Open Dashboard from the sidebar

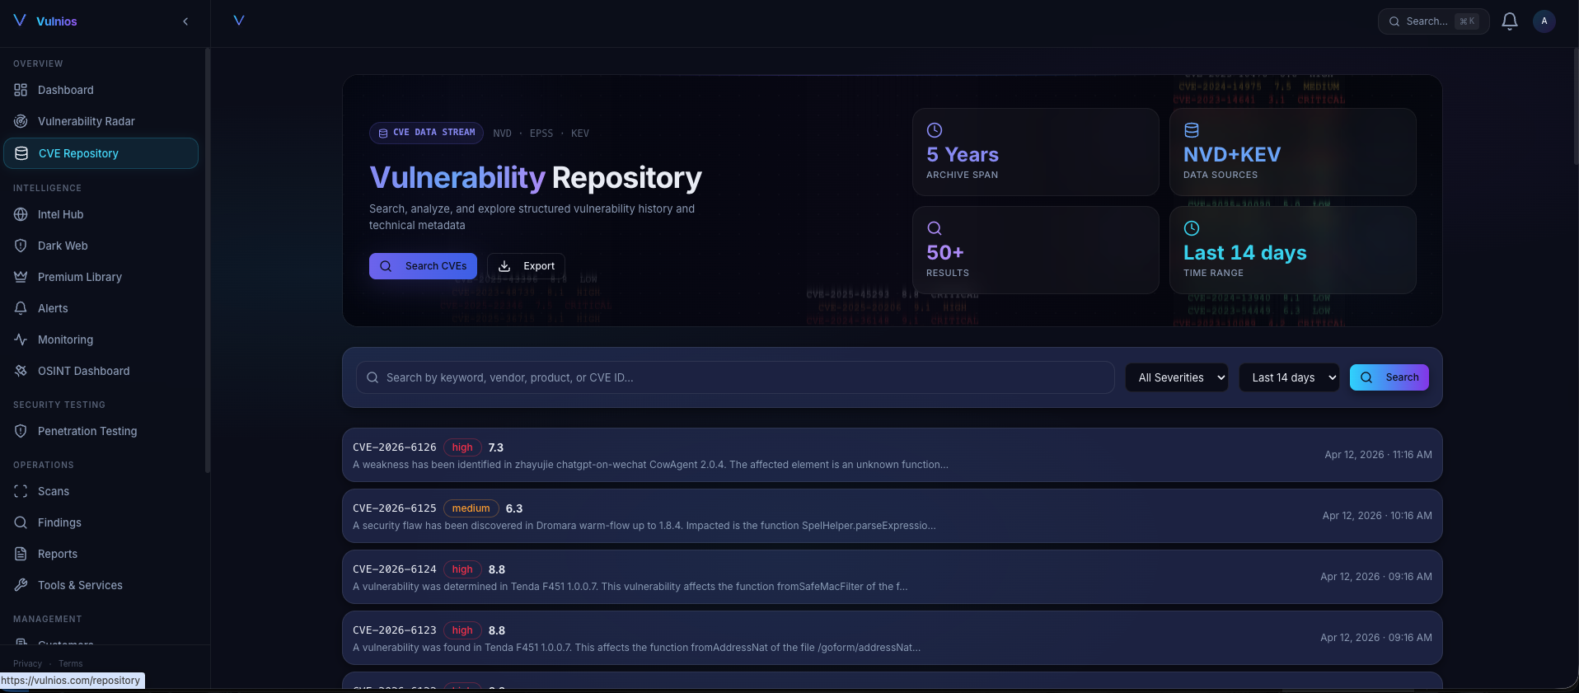[x=101, y=90]
